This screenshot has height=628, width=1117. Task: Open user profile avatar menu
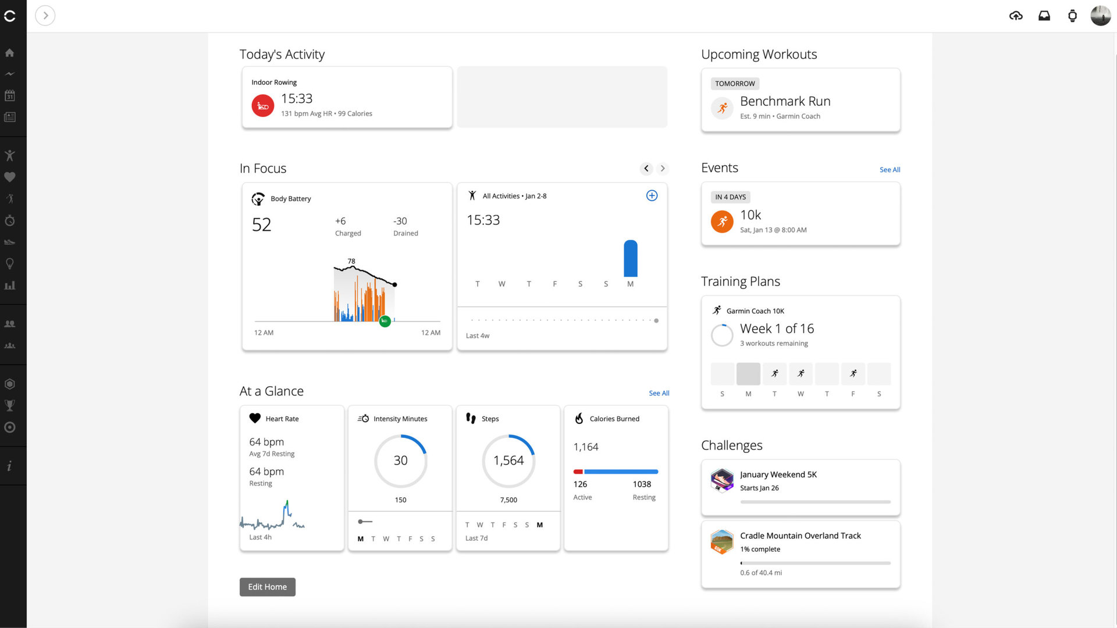tap(1100, 16)
